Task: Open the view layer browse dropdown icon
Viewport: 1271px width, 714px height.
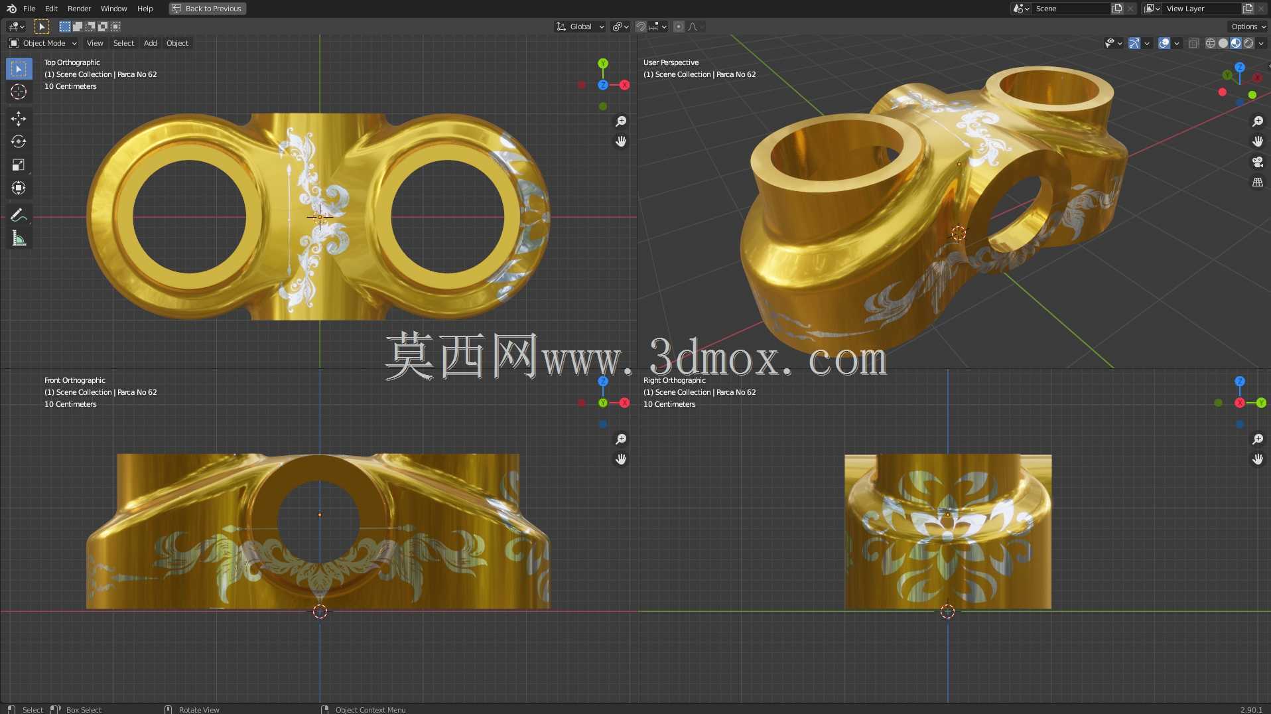Action: pos(1152,9)
